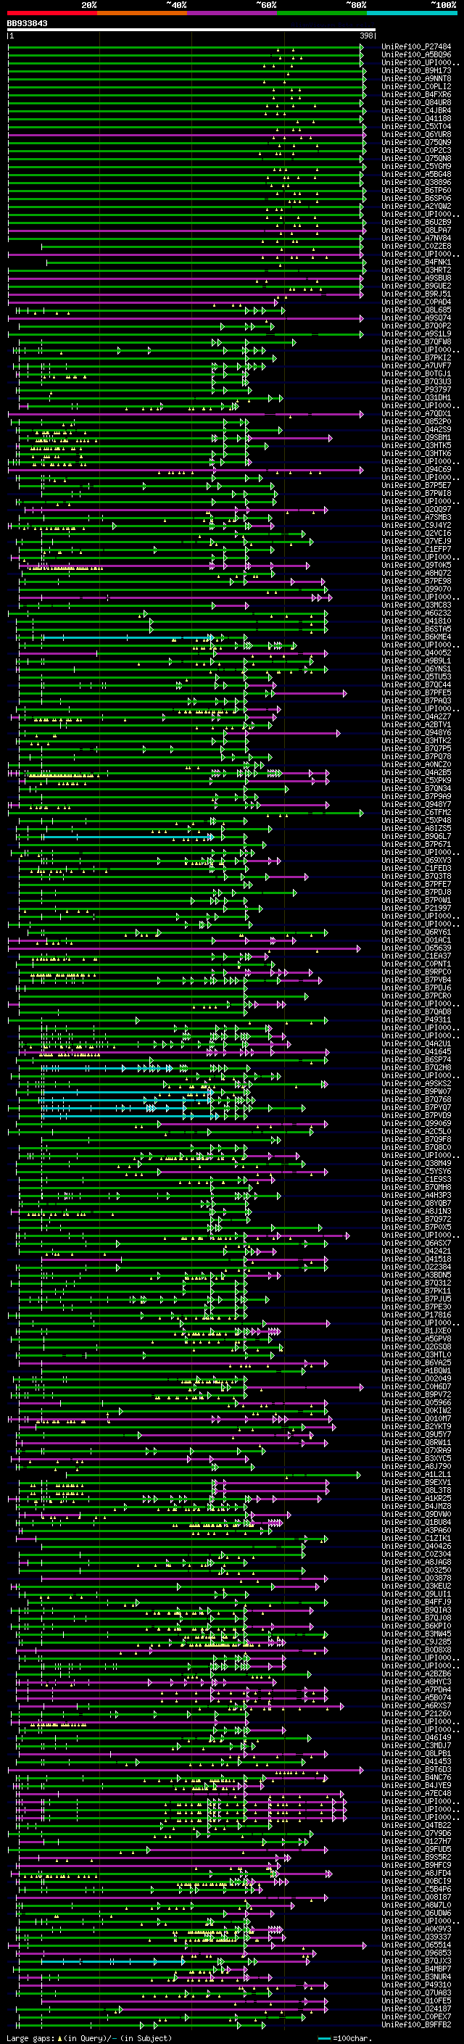
Task: Open hit UniRef100_Q75QN9
Action: (415, 142)
